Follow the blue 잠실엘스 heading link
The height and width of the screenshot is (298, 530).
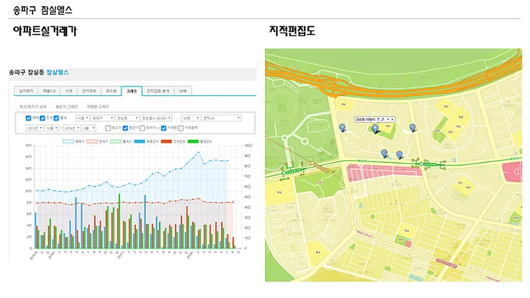[x=57, y=72]
